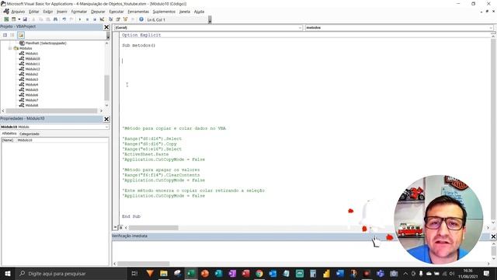This screenshot has height=280, width=497.
Task: Click the taskbar search box
Action: click(x=71, y=273)
